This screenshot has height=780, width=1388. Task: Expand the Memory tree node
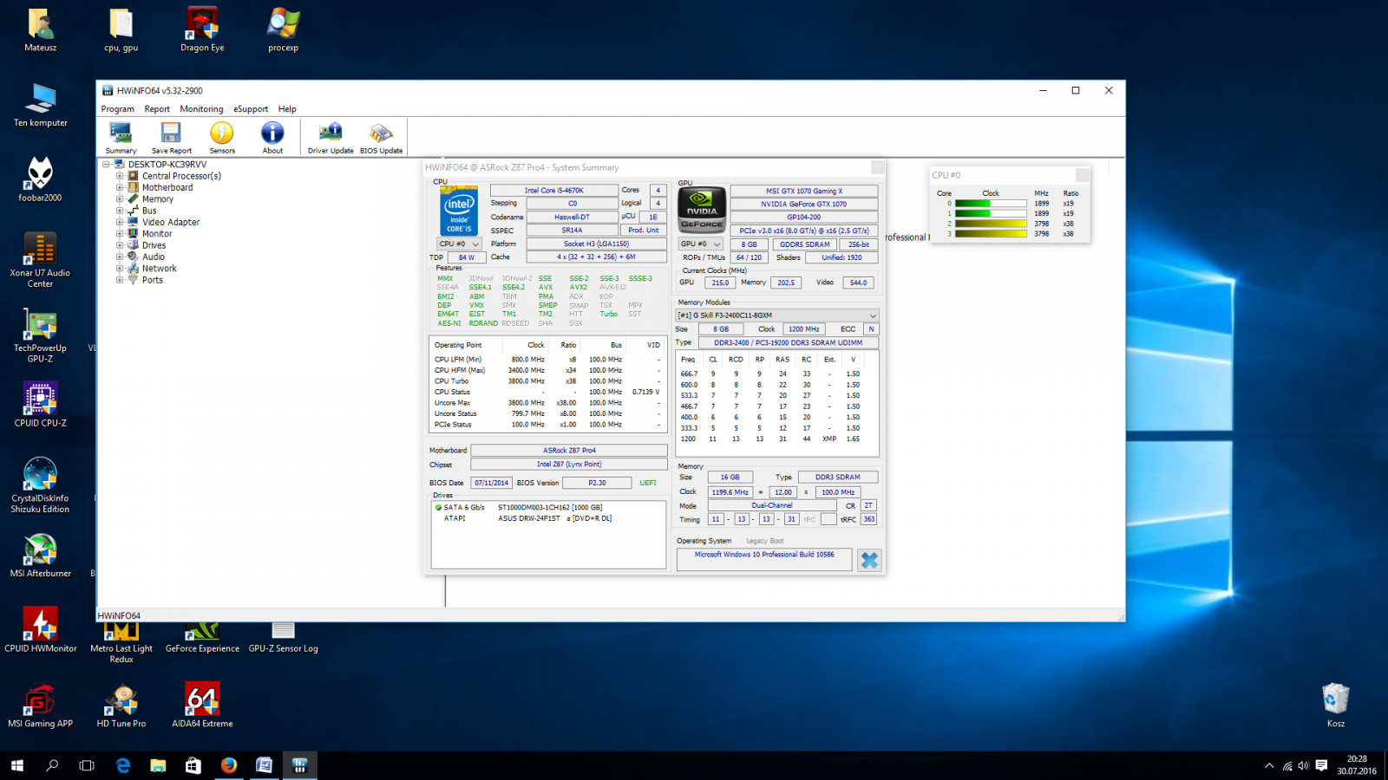(x=120, y=199)
